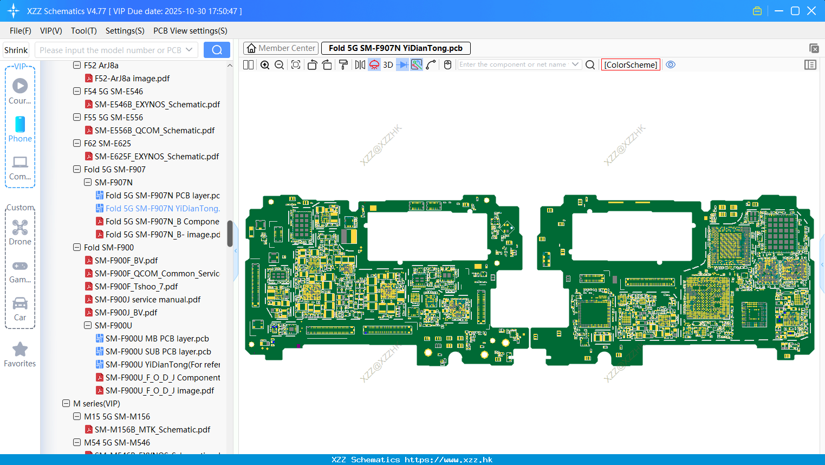Open F52-ArJ8a image.pdf
The width and height of the screenshot is (825, 465).
(x=127, y=78)
